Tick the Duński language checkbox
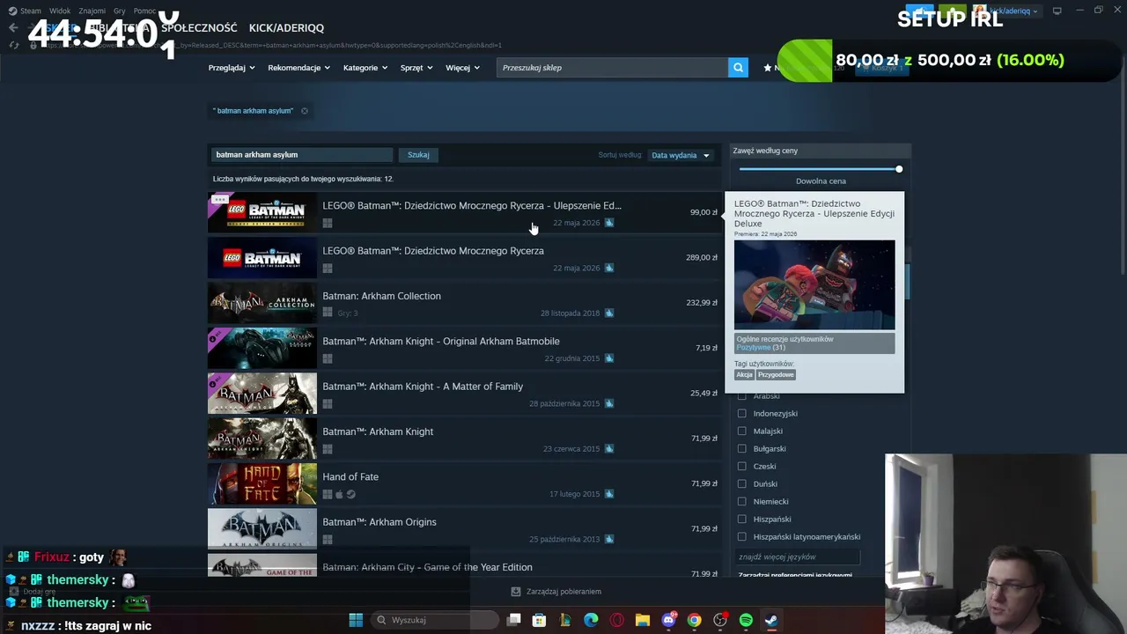 coord(741,483)
